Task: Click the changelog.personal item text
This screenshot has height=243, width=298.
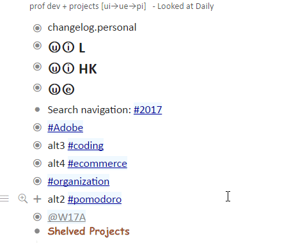Action: pos(92,27)
